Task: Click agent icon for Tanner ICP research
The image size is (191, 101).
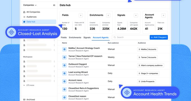Action: click(64, 57)
